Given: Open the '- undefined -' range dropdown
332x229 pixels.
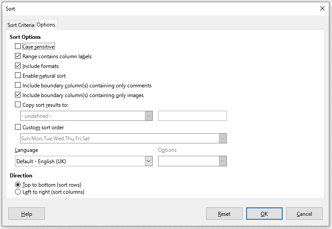Looking at the screenshot, I should tap(86, 116).
